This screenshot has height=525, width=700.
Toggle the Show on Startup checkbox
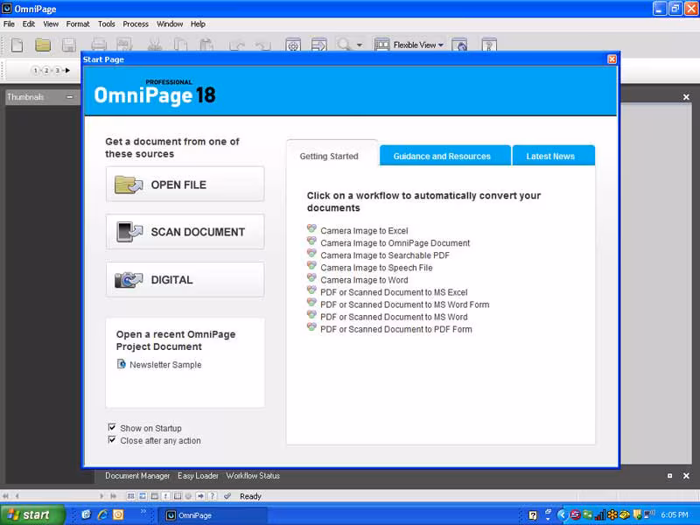coord(112,428)
